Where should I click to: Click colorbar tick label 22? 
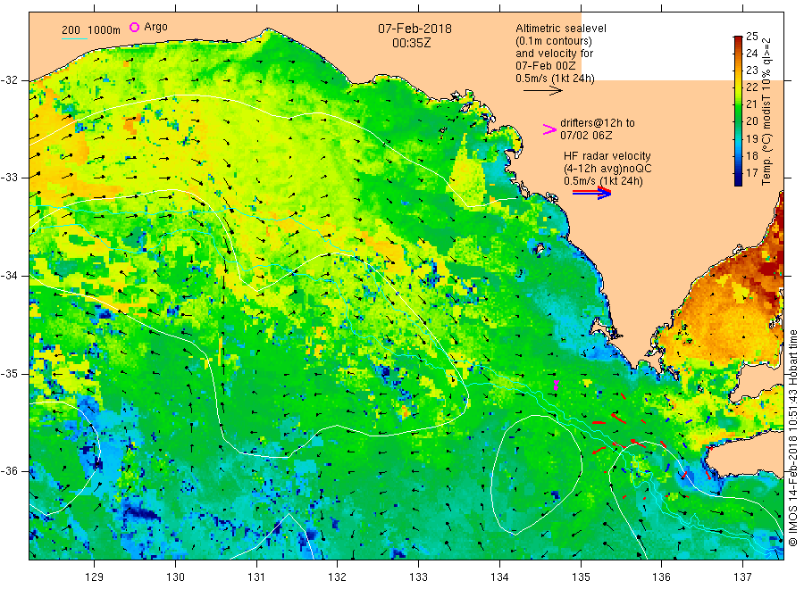tap(751, 87)
